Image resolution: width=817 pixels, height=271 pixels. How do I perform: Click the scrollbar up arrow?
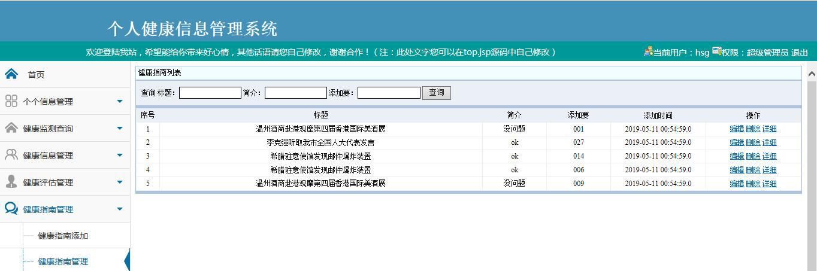[x=812, y=74]
